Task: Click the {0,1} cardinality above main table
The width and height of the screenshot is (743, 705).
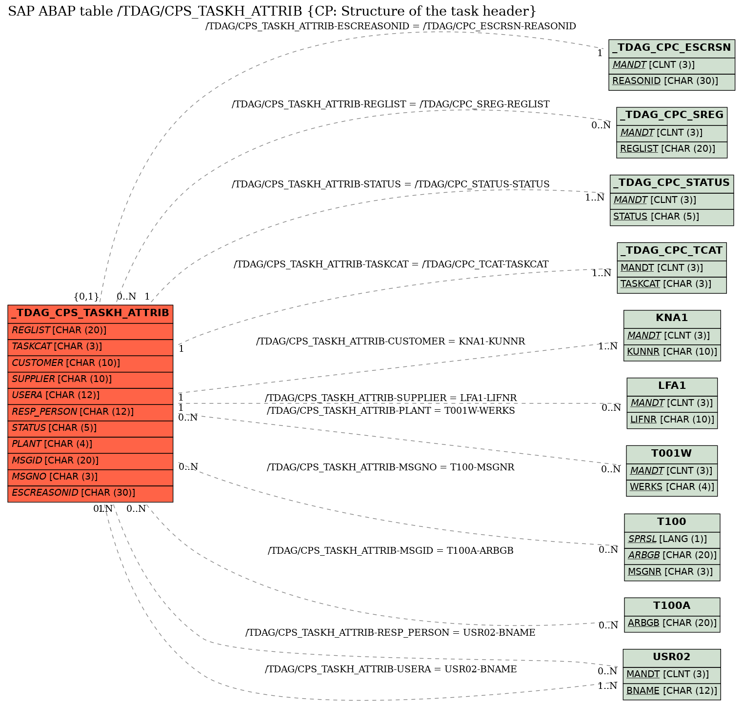Action: [86, 297]
